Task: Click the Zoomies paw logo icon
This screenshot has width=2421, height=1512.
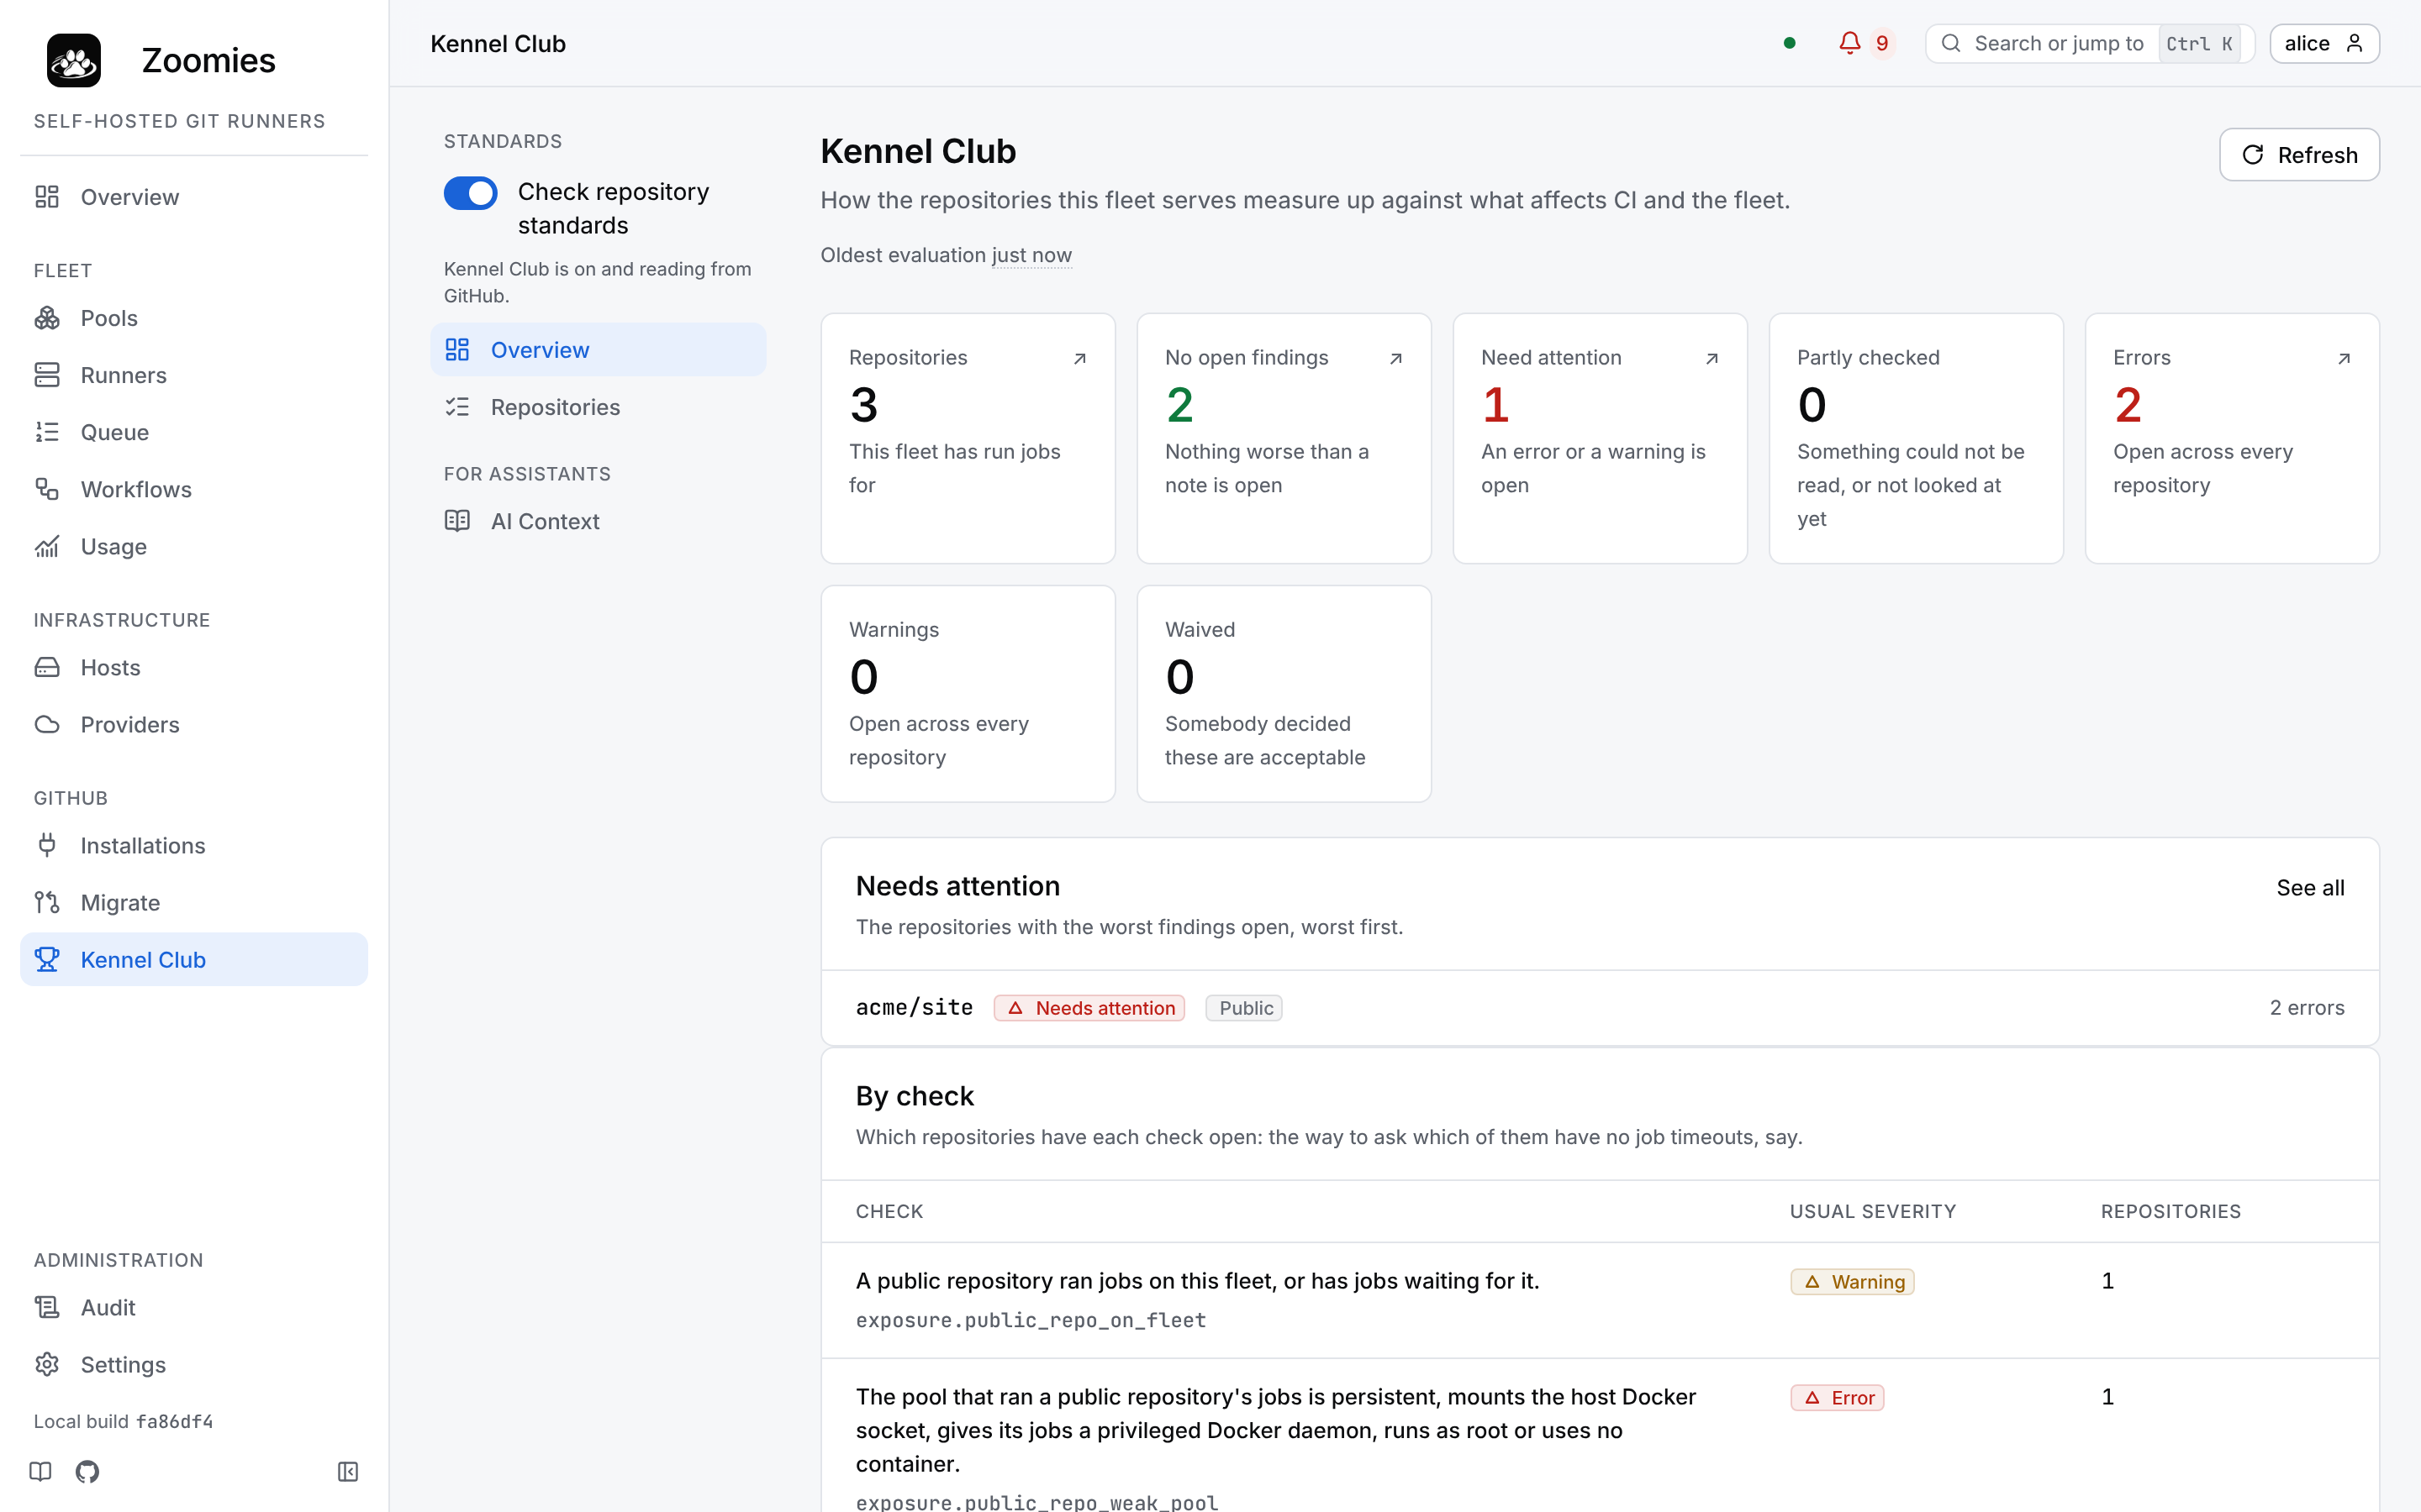Action: tap(74, 60)
